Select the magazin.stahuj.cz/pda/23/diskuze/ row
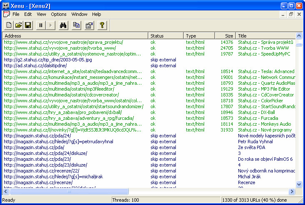305x205 pixels. pyautogui.click(x=149, y=165)
